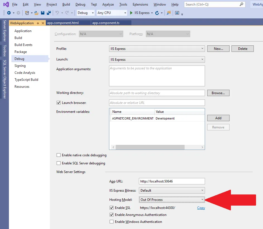Open the Hosting Model dropdown

click(x=172, y=200)
